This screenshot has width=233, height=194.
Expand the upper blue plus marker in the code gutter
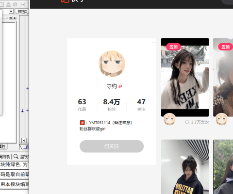pyautogui.click(x=28, y=88)
